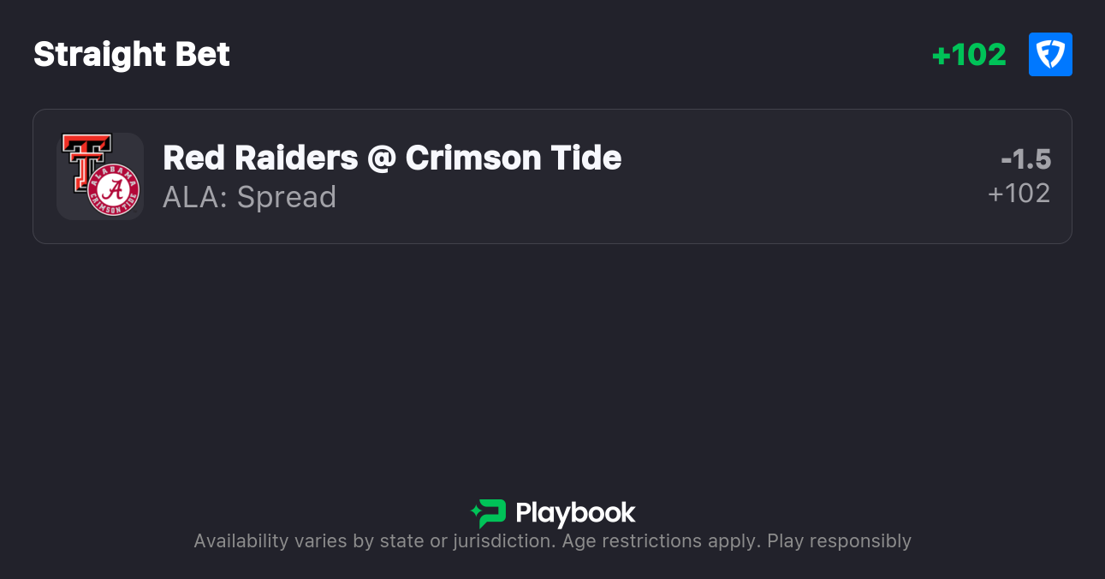Select the -1.5 spread value
This screenshot has height=579, width=1105.
pos(1025,159)
